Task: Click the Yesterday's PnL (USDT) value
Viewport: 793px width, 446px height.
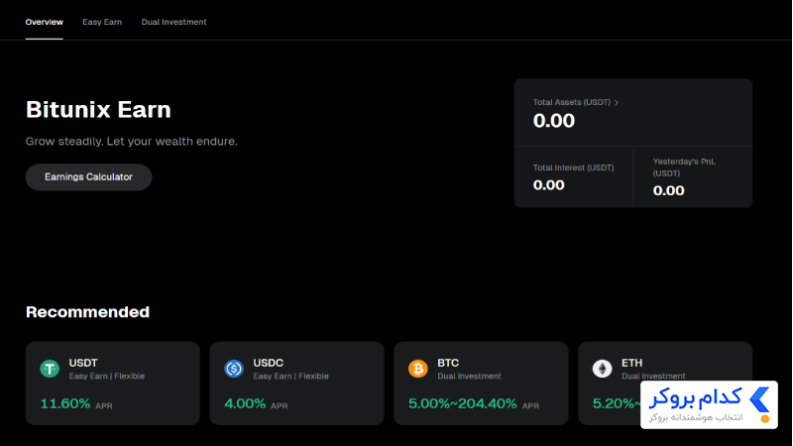Action: point(668,190)
